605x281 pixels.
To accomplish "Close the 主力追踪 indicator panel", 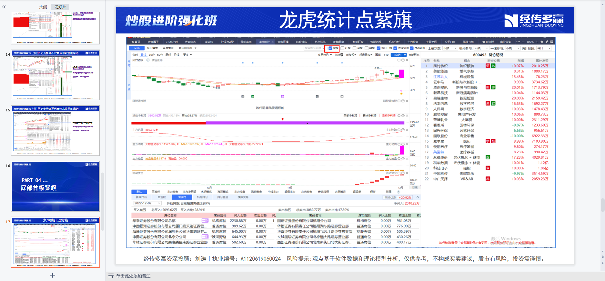I will (x=407, y=130).
